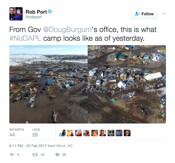
Task: Click the sunglasses black-and-white avatar
Action: (111, 133)
